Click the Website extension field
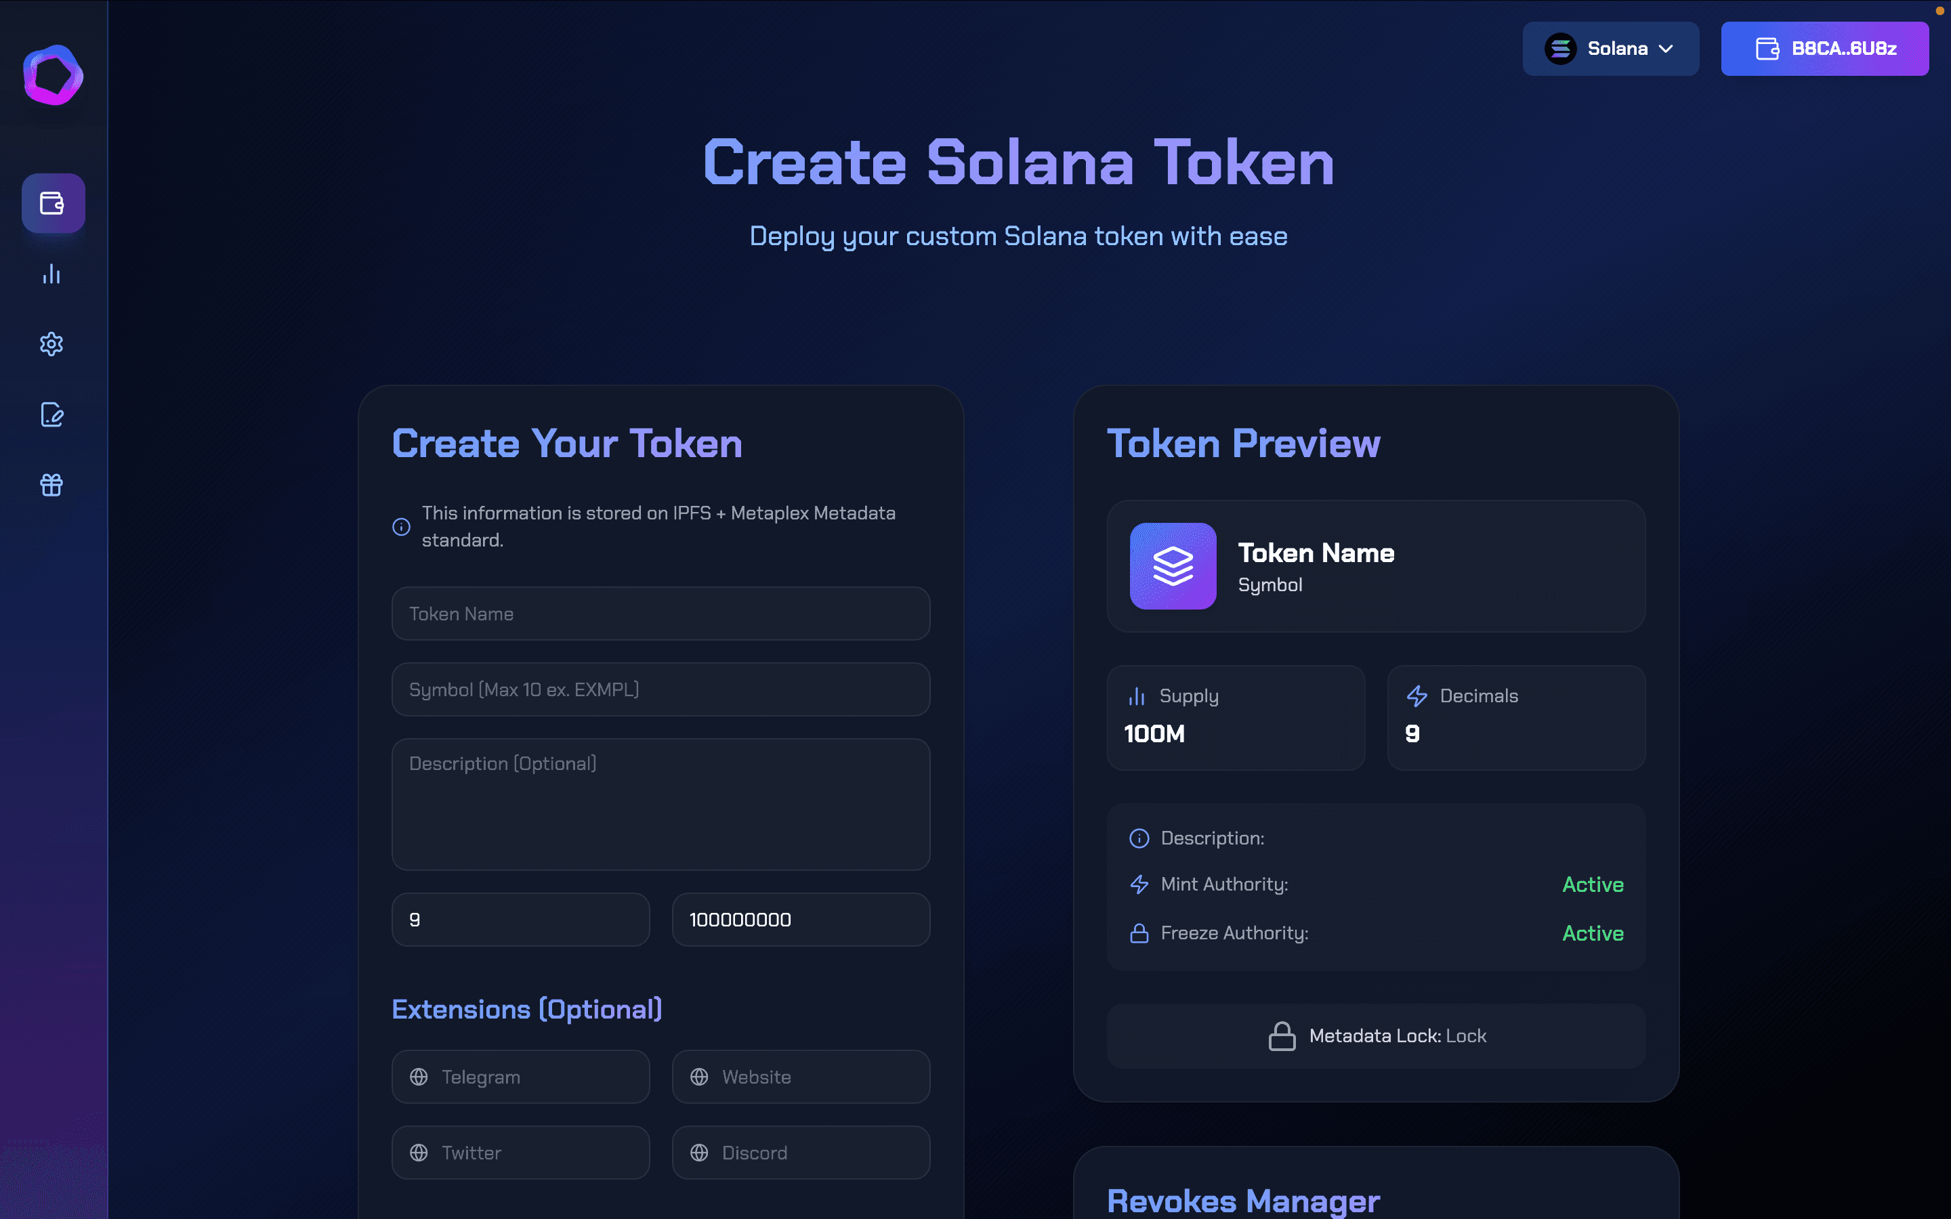Image resolution: width=1951 pixels, height=1219 pixels. point(801,1076)
